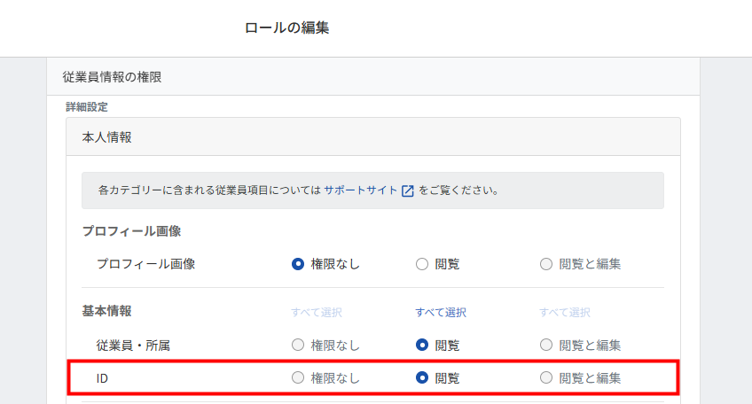The image size is (752, 404).
Task: Pick 権限なし in the ID row
Action: pos(298,378)
